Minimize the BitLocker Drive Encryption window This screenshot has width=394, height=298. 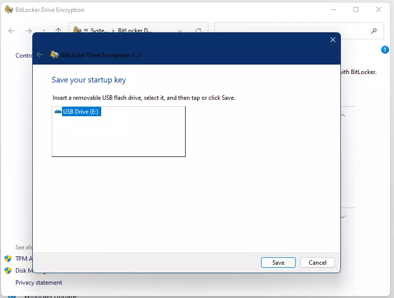click(333, 9)
